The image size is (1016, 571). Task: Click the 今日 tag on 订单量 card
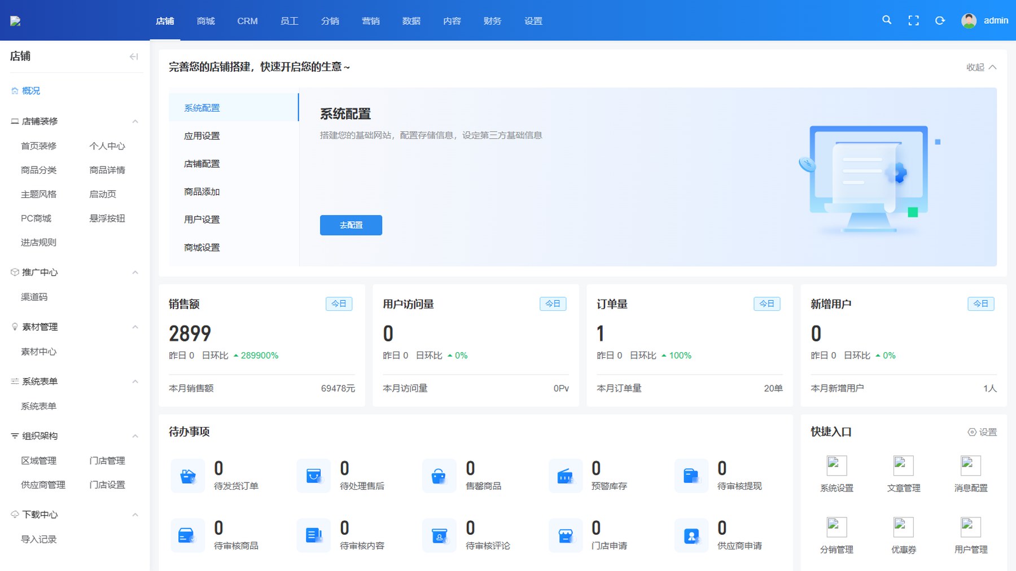coord(767,304)
